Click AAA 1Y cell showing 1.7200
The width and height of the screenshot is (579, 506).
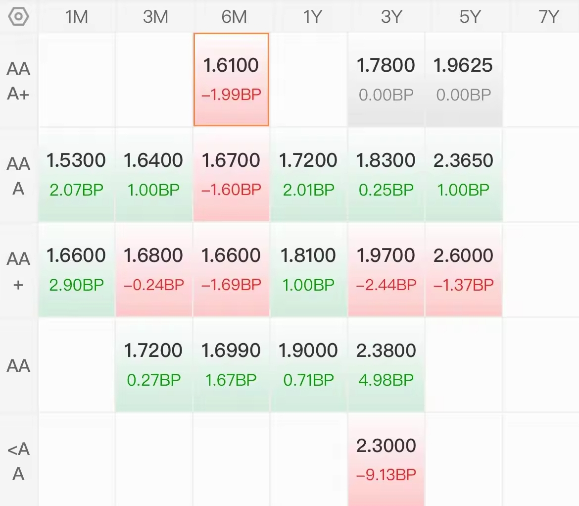(x=308, y=174)
